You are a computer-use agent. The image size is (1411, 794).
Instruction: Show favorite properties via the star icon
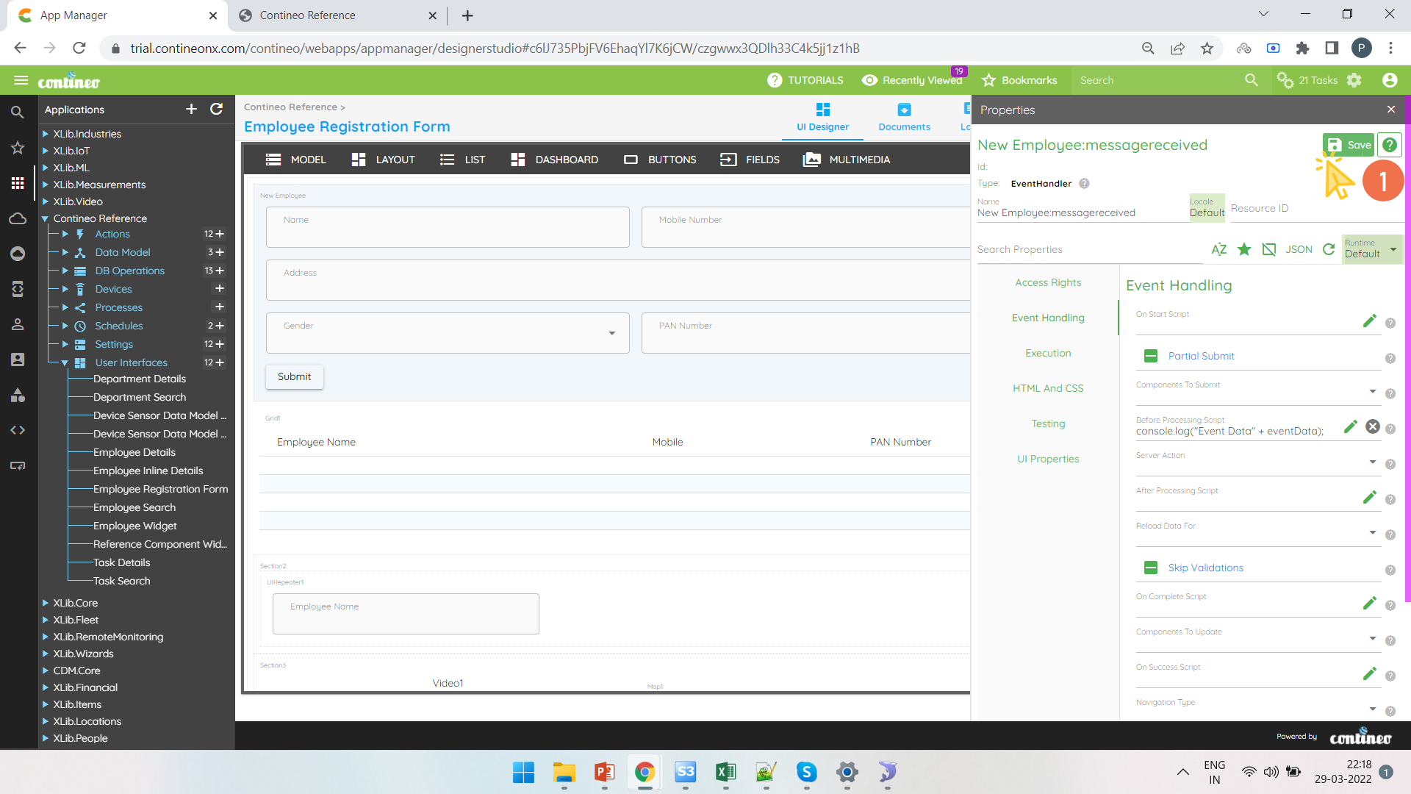[x=1244, y=249]
